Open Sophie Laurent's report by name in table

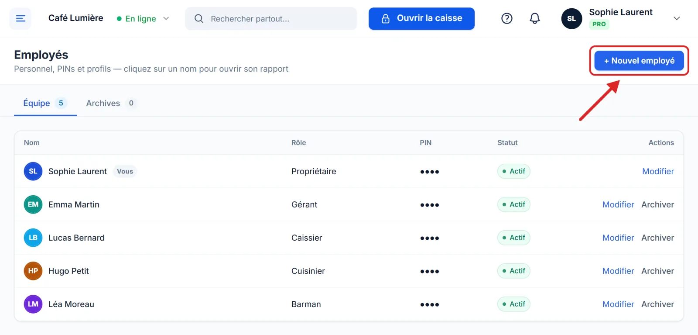coord(78,171)
